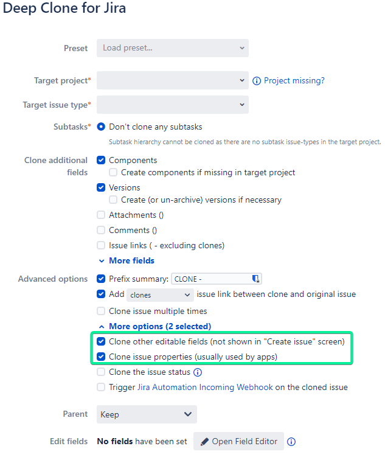Enable the Attachments checkbox
The height and width of the screenshot is (460, 385).
click(x=101, y=215)
